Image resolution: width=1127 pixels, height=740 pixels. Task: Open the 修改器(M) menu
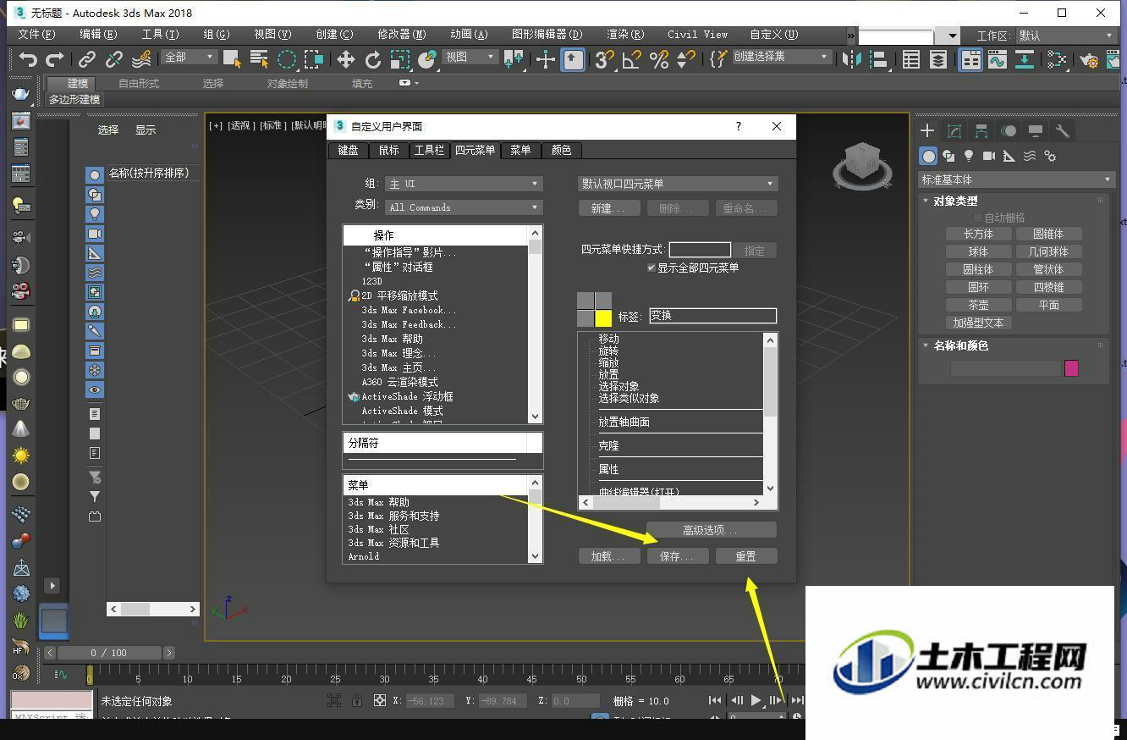(x=401, y=35)
